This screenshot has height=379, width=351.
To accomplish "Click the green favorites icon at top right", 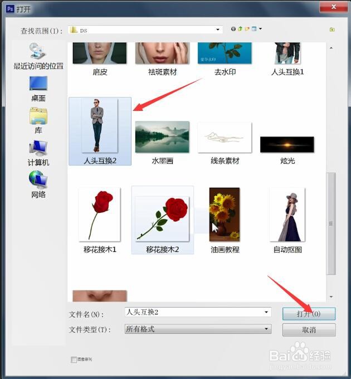I will click(x=332, y=30).
